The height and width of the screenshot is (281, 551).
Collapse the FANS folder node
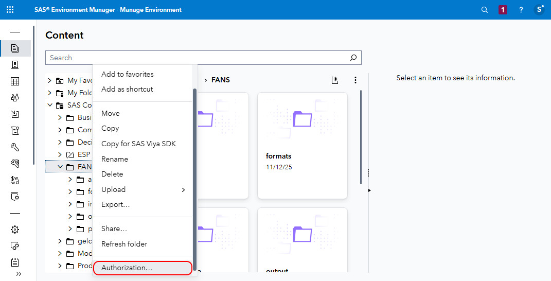(x=60, y=167)
